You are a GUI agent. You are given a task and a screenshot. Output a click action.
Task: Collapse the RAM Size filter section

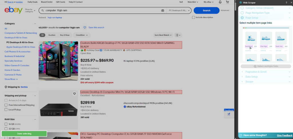coord(35,119)
